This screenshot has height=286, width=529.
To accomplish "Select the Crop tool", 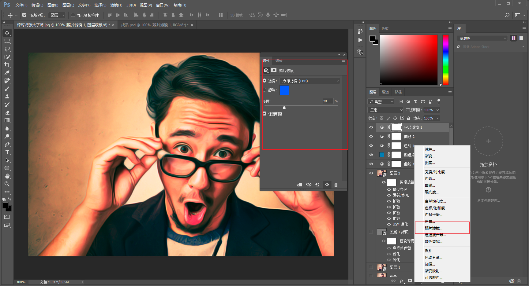I will [x=7, y=65].
